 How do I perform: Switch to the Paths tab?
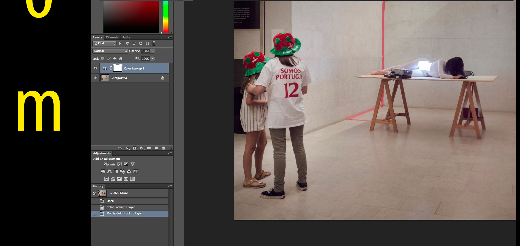[126, 37]
